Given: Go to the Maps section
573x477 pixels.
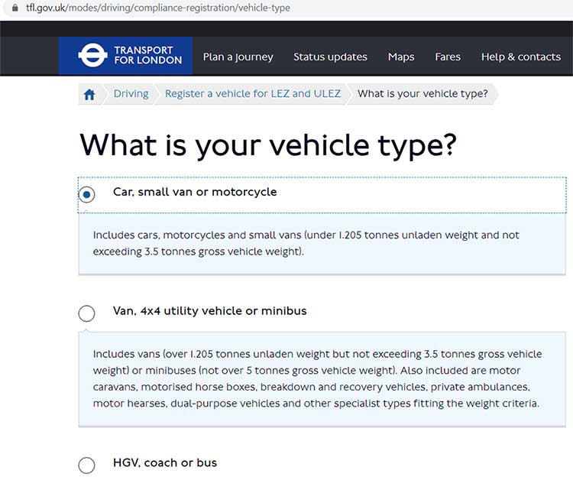Looking at the screenshot, I should click(401, 57).
